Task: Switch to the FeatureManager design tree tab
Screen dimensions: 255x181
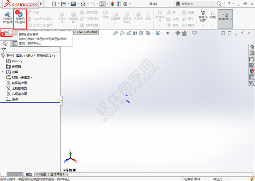Action: pos(5,43)
